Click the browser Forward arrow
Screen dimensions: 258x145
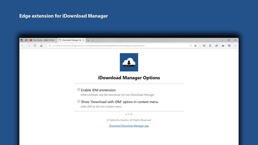pyautogui.click(x=29, y=46)
